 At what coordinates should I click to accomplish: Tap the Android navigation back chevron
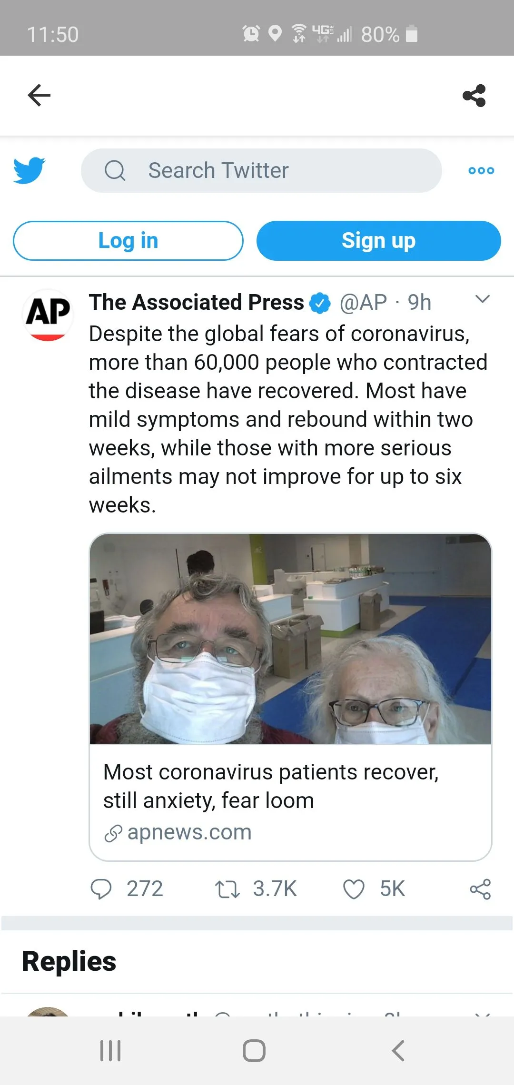click(398, 1050)
